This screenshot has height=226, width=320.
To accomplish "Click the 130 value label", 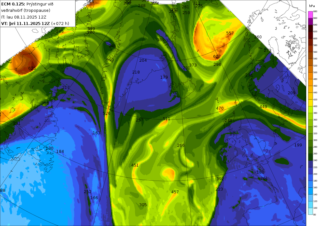I will [x=49, y=148].
